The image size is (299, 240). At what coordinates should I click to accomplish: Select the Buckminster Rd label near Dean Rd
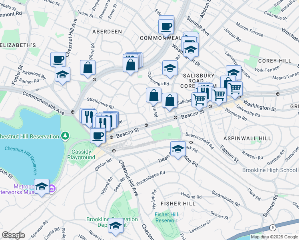tap(151, 178)
